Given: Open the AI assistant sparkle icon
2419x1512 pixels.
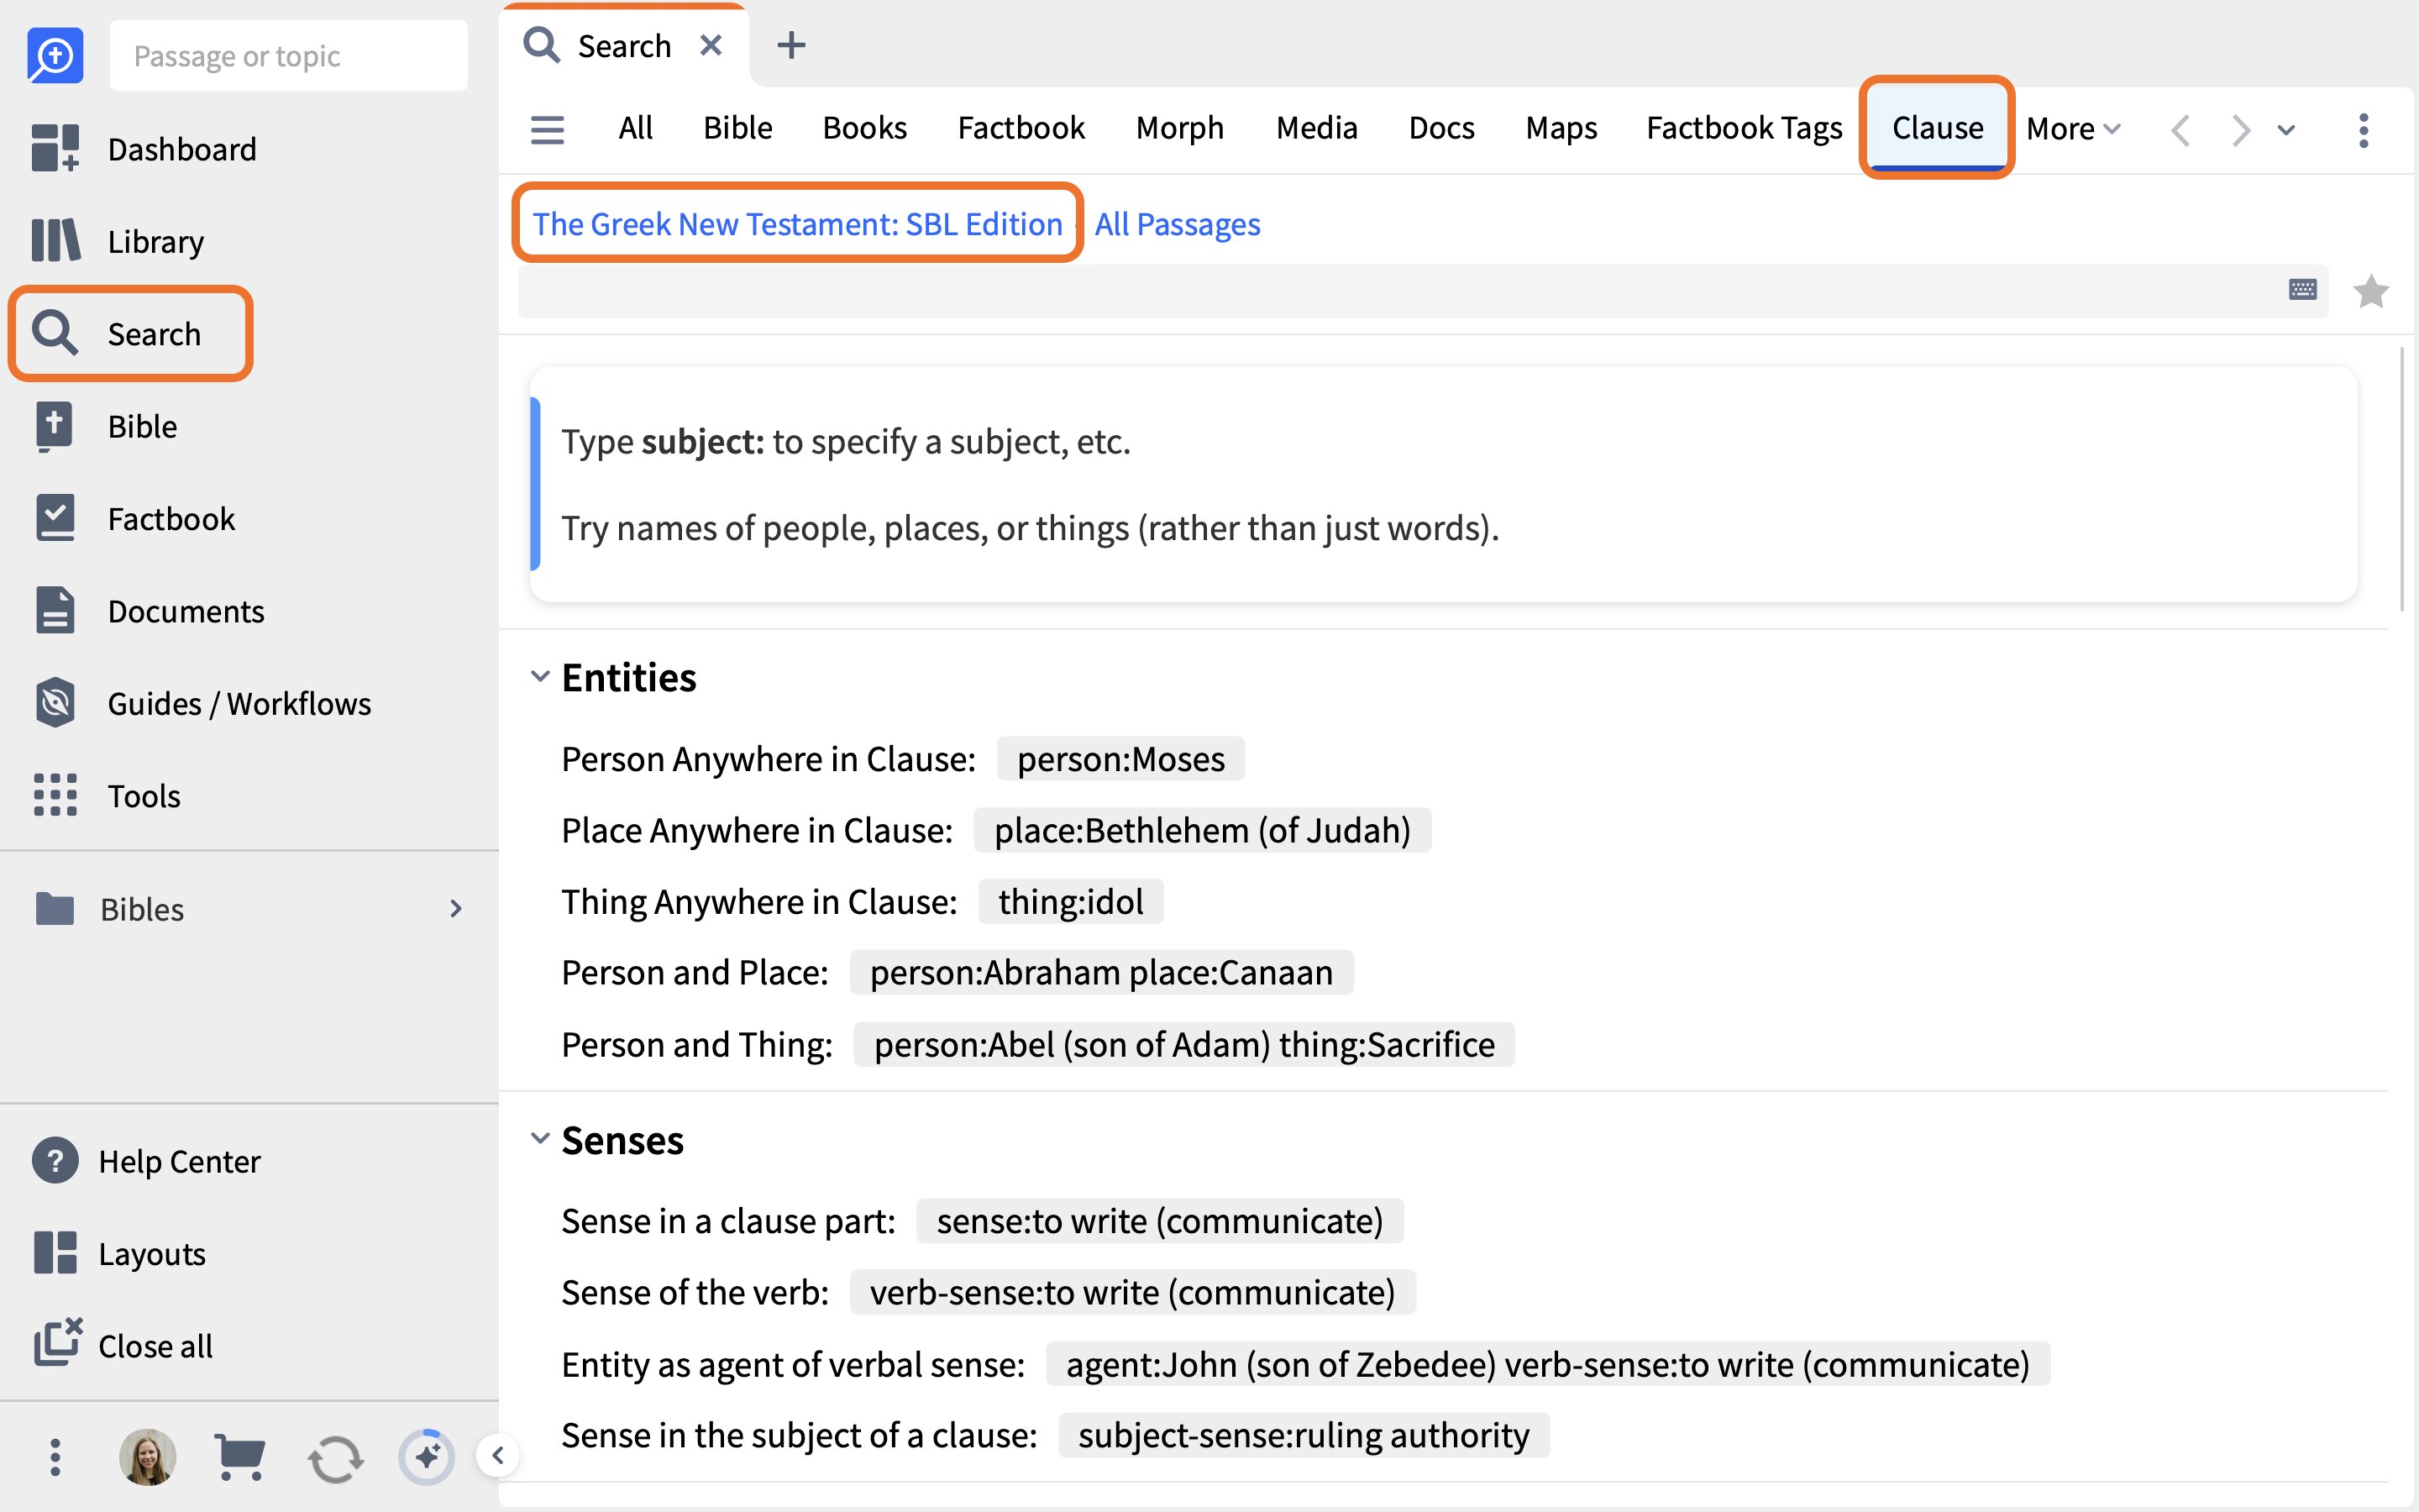Looking at the screenshot, I should coord(427,1457).
